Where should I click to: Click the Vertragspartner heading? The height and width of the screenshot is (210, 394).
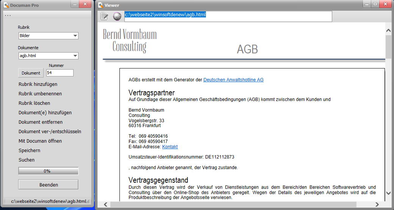pos(152,93)
